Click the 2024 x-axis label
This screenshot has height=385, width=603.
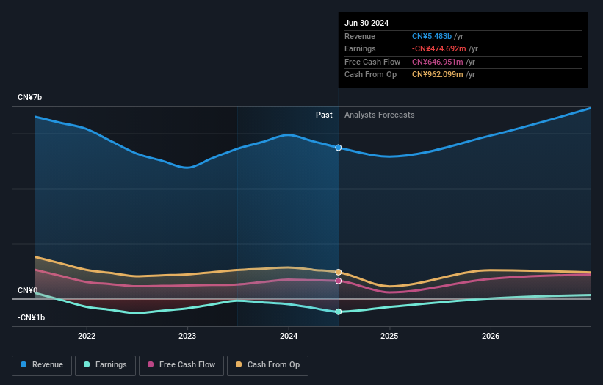289,337
